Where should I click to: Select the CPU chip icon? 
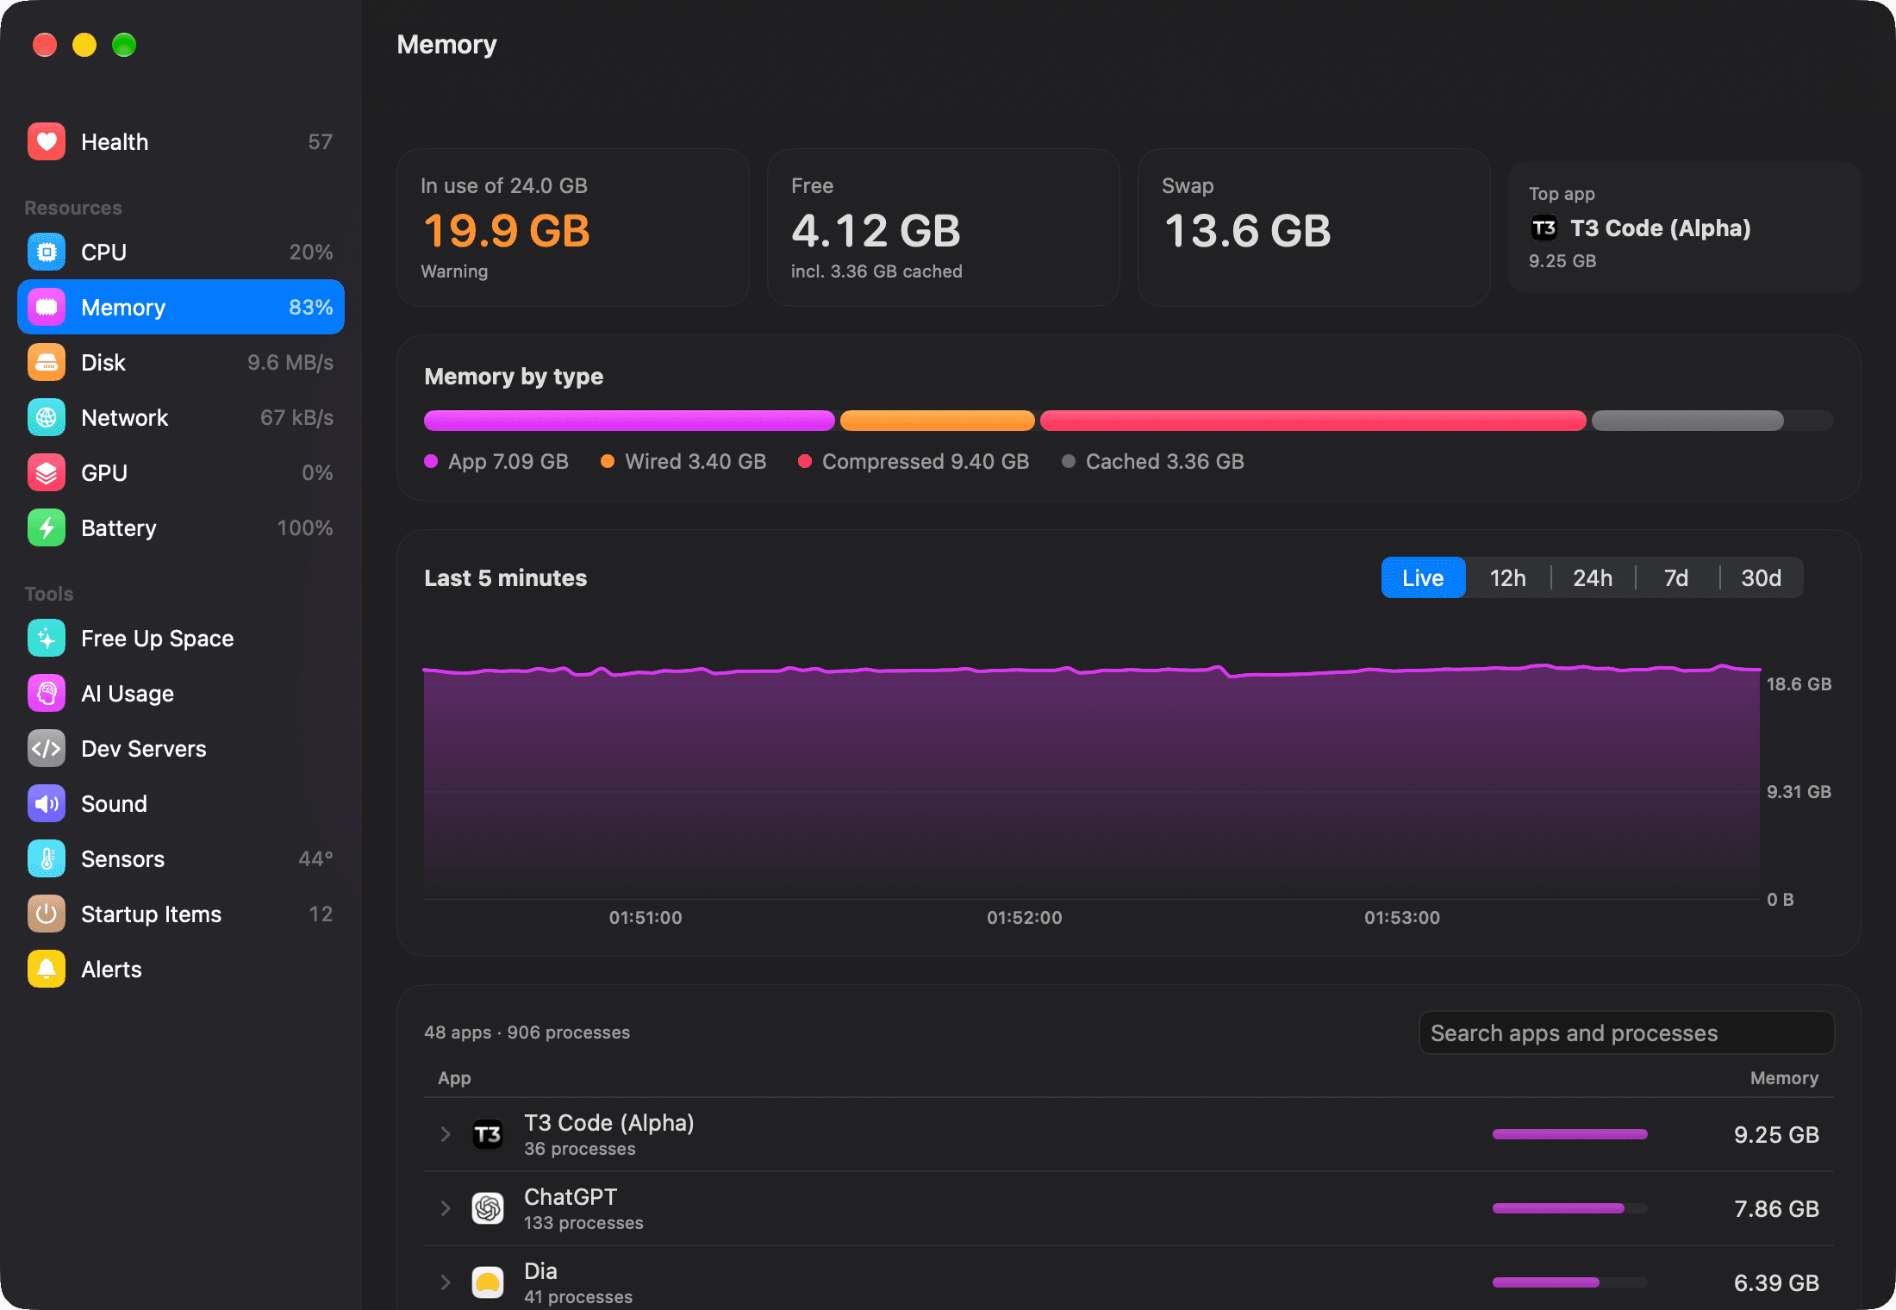click(x=47, y=253)
